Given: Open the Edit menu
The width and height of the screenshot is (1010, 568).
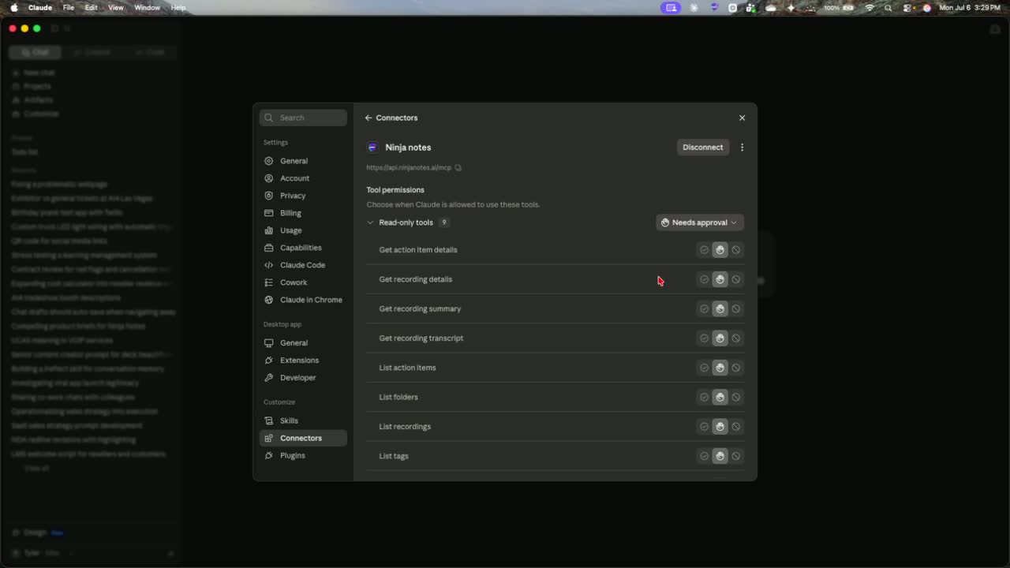Looking at the screenshot, I should [x=92, y=8].
